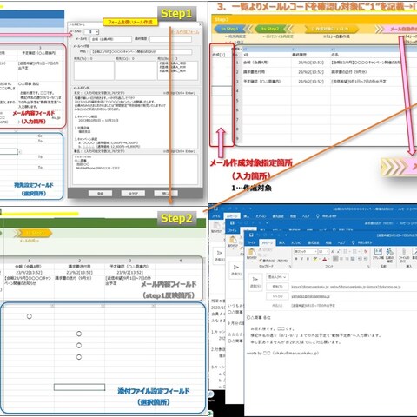Image resolution: width=417 pixels, height=417 pixels.
Task: Switch to the 挿入 tab in front Outlook window
Action: (282, 242)
